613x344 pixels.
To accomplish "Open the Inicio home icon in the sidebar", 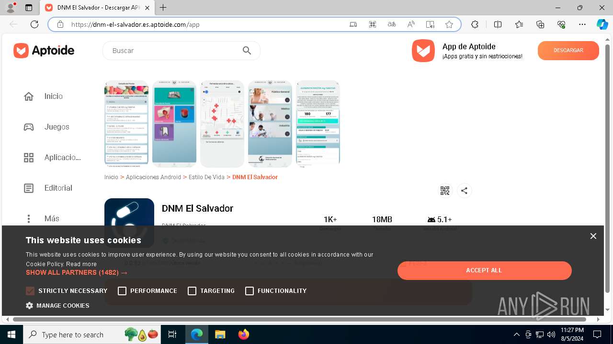I will point(29,96).
